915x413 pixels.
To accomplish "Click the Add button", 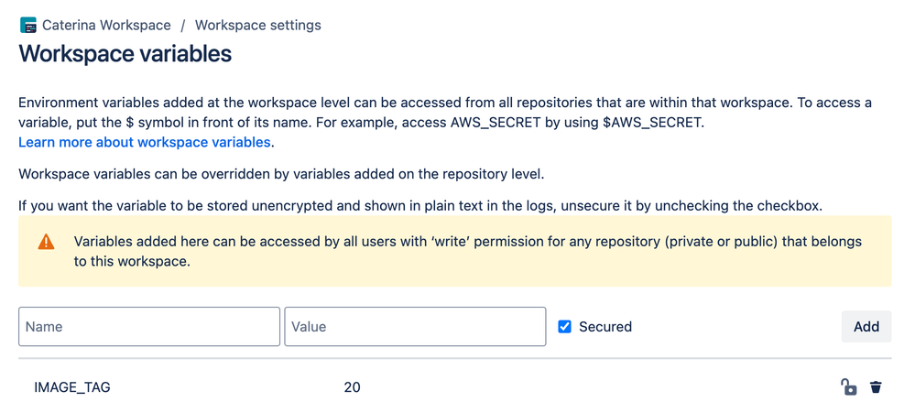I will click(x=866, y=327).
